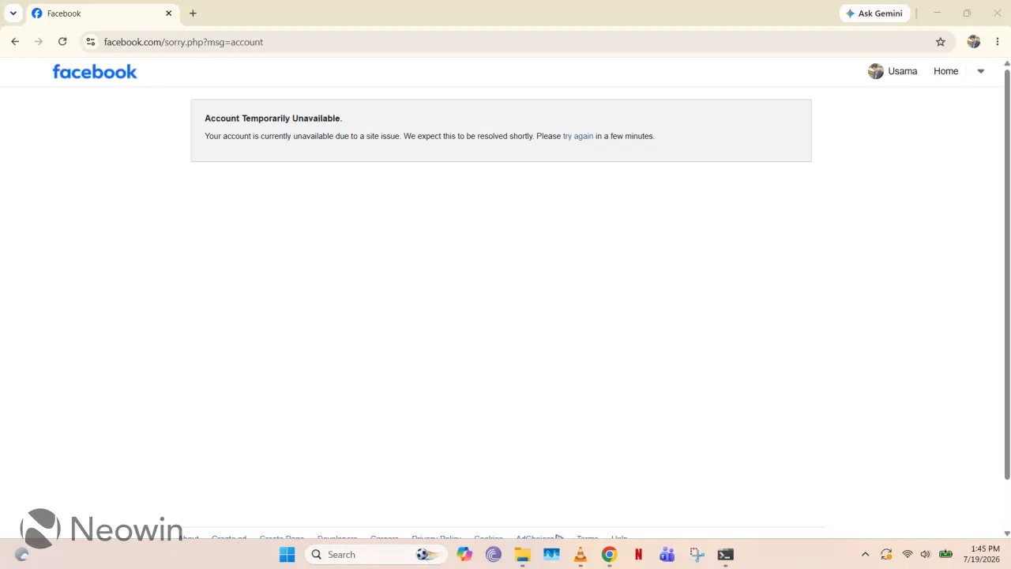Open a new browser tab

(193, 13)
